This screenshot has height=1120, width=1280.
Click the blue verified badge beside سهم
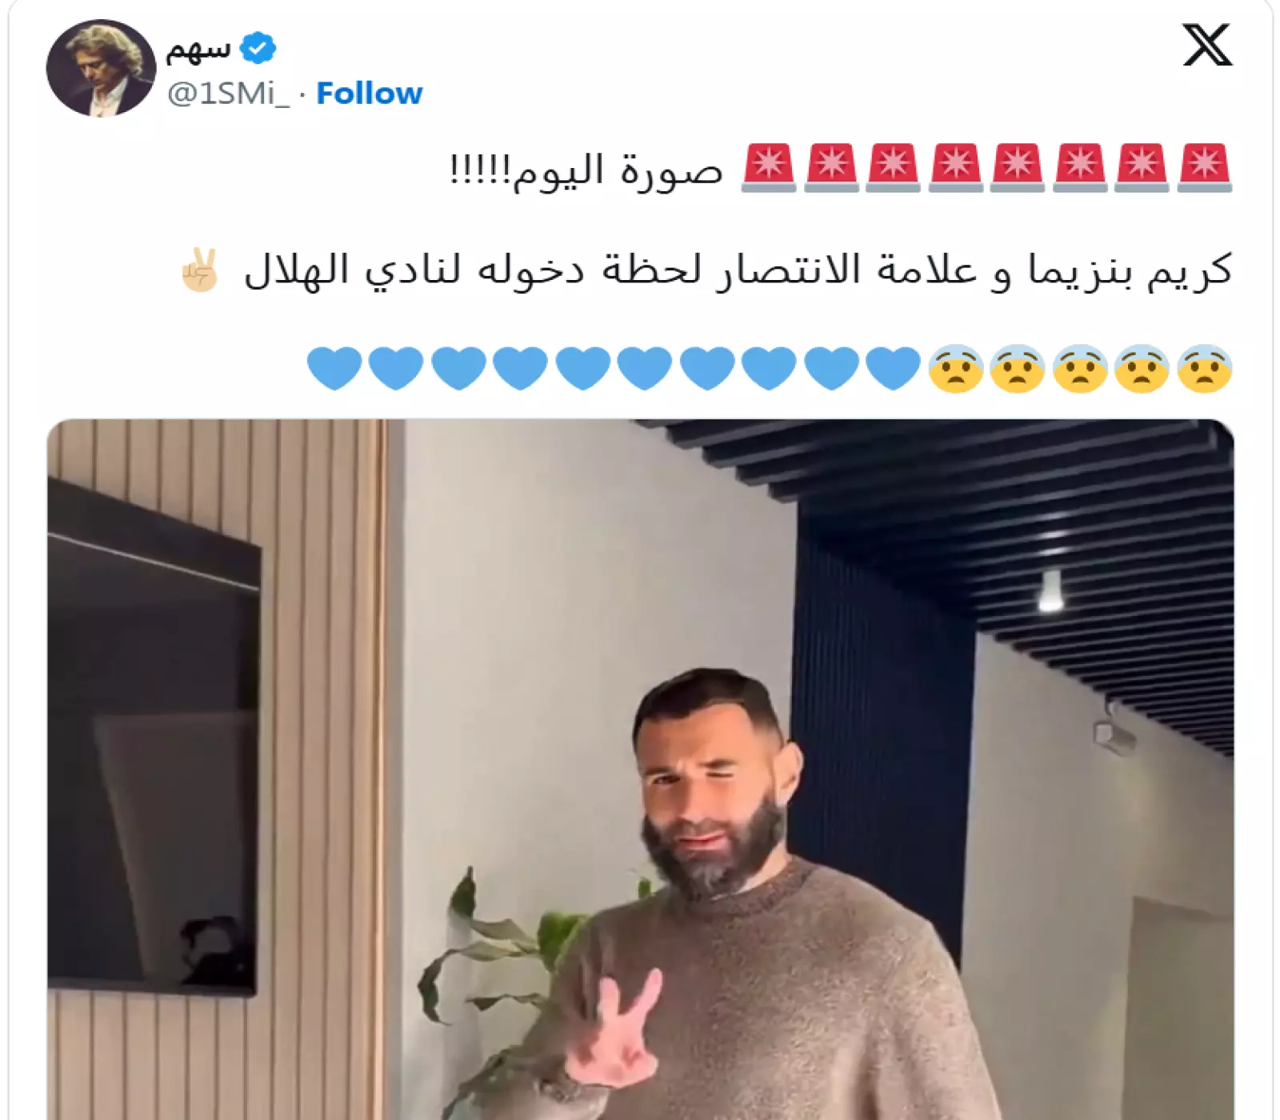tap(258, 49)
